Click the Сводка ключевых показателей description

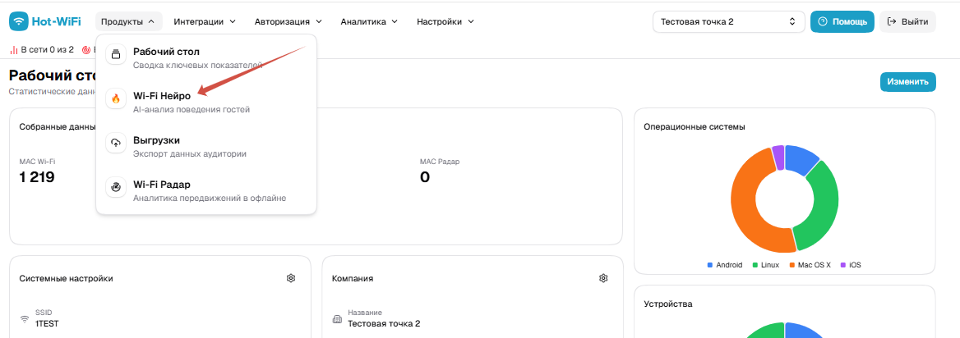tap(198, 65)
